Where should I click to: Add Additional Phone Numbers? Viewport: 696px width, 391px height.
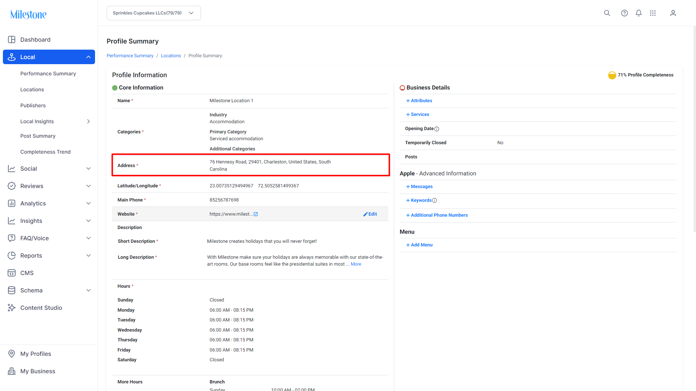click(437, 215)
